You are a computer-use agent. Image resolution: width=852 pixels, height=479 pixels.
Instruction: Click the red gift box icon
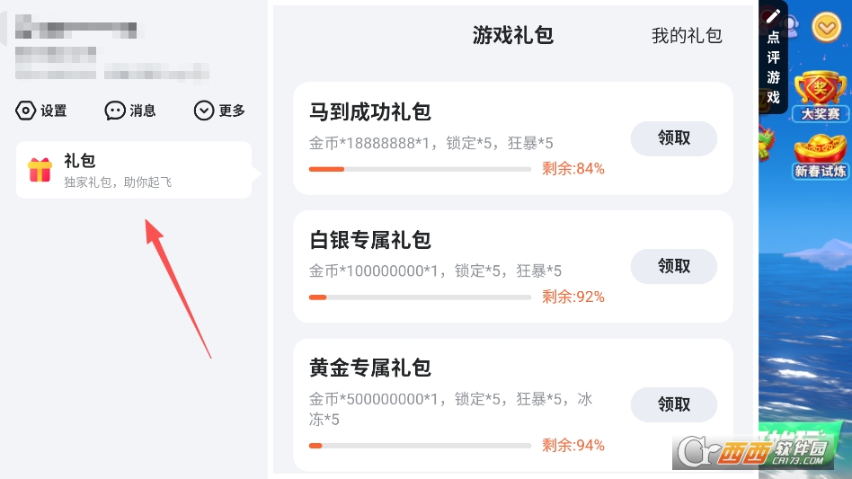pos(40,170)
